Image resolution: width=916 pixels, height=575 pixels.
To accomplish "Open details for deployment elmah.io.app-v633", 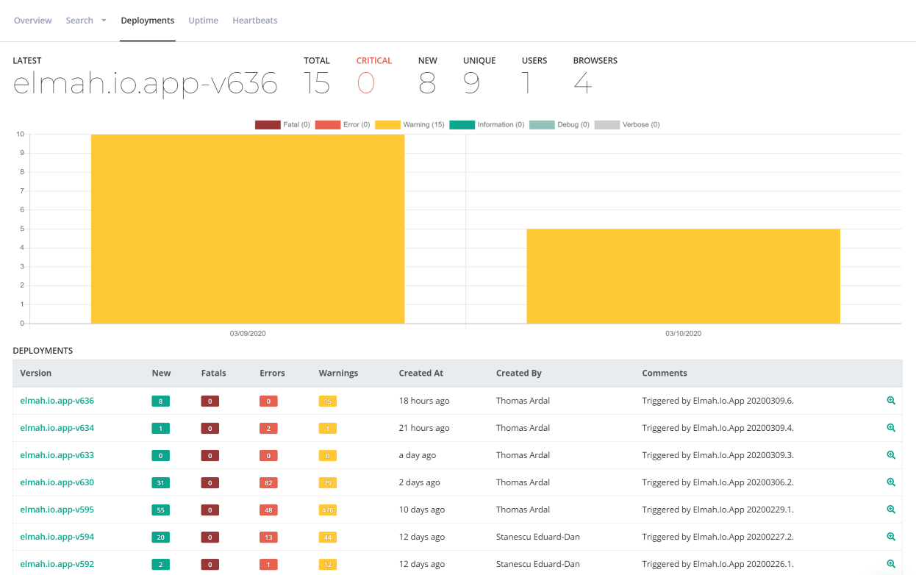I will click(57, 455).
